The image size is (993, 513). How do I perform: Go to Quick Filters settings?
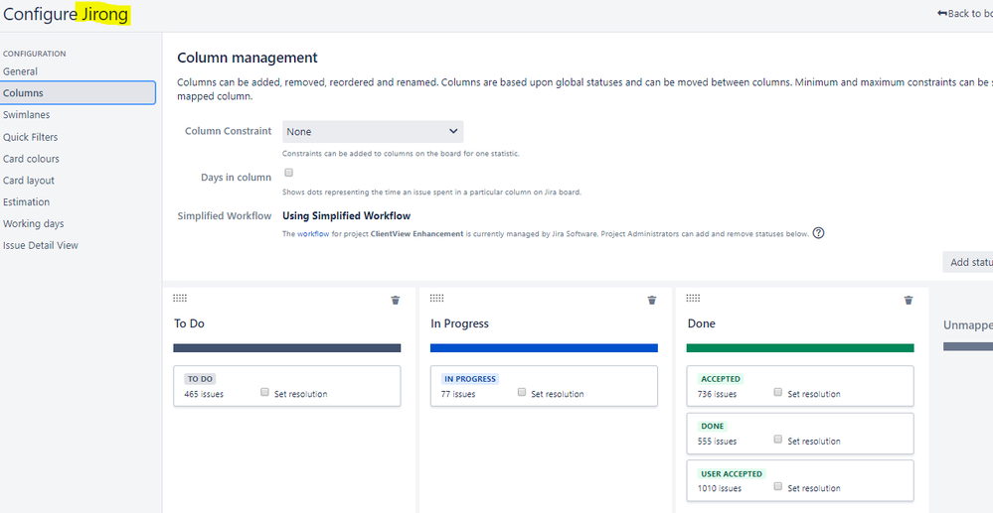click(30, 137)
